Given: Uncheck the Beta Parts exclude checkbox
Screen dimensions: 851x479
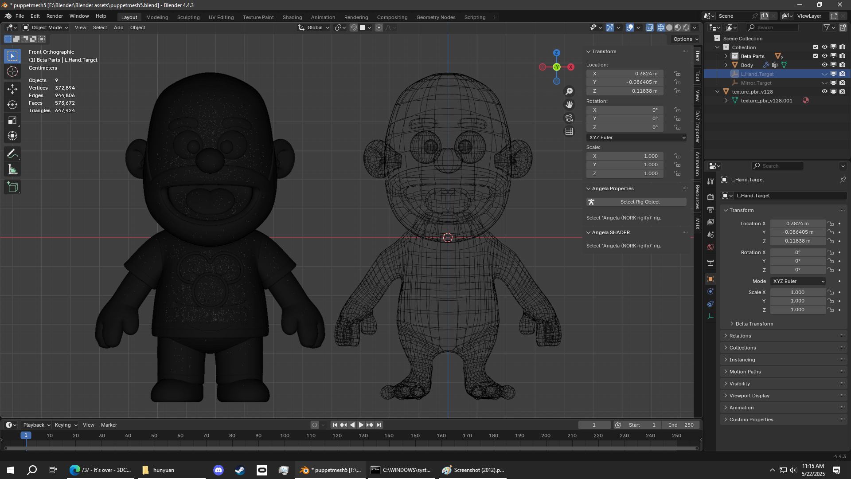Looking at the screenshot, I should pyautogui.click(x=816, y=56).
